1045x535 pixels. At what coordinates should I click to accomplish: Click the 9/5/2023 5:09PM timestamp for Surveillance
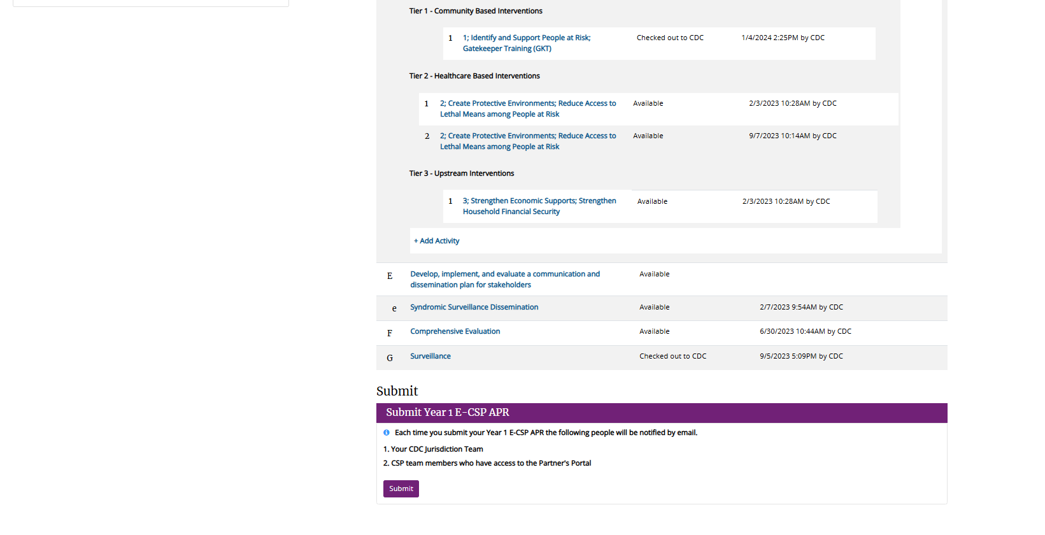click(x=800, y=356)
